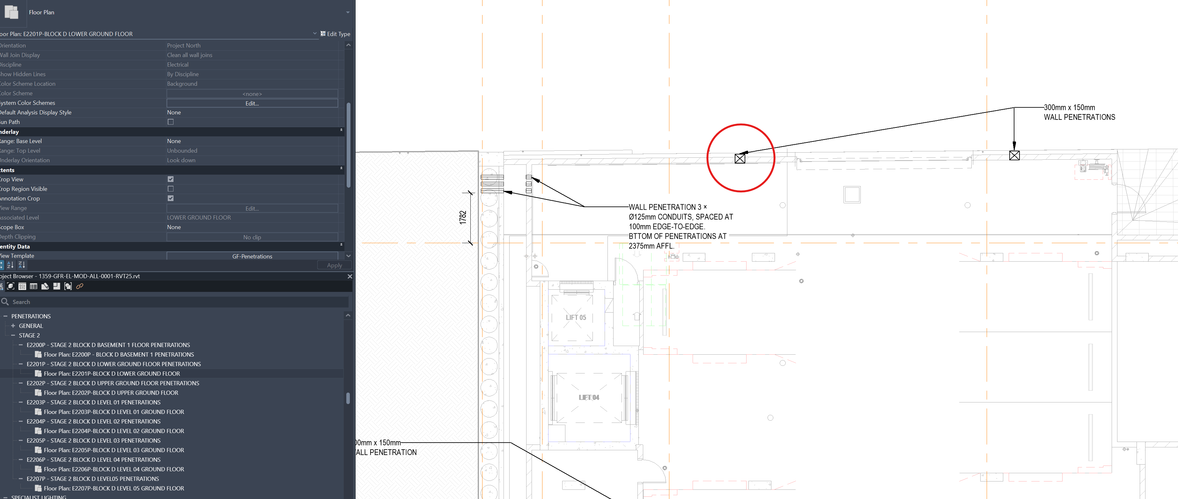Select E2206P Stage 2 Block D Level 04 Penetrations
Screen dimensions: 1178x499
point(94,460)
